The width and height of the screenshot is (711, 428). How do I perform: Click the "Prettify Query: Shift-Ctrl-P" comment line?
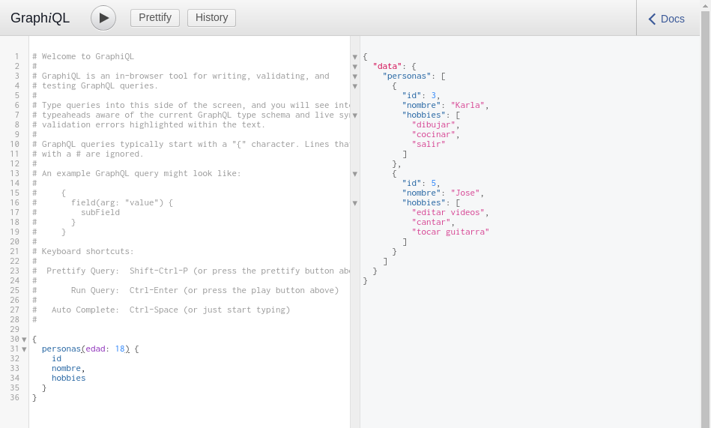pos(191,271)
